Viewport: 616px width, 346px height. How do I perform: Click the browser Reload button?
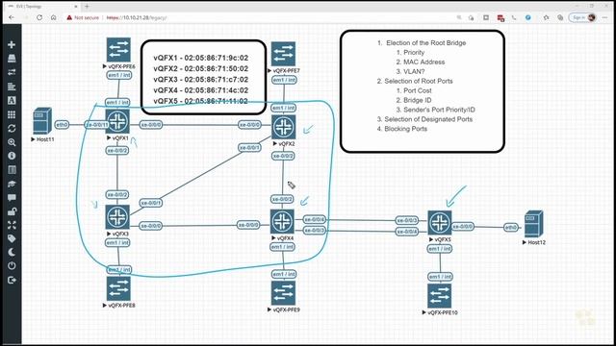pyautogui.click(x=39, y=17)
